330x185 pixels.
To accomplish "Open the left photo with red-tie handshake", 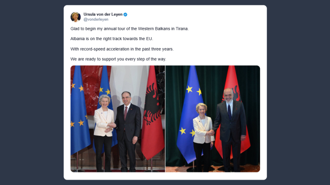I will (117, 119).
